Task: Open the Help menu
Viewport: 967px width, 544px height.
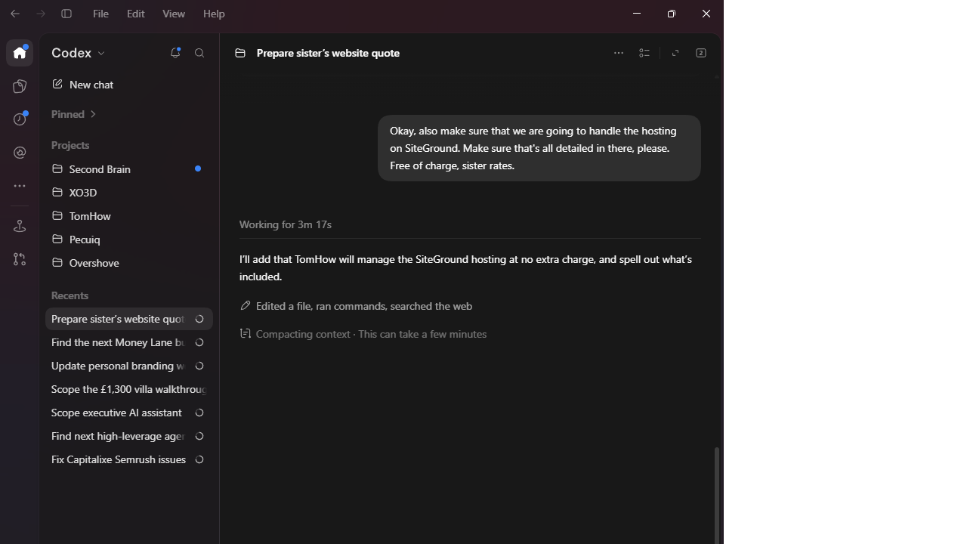Action: pos(214,14)
